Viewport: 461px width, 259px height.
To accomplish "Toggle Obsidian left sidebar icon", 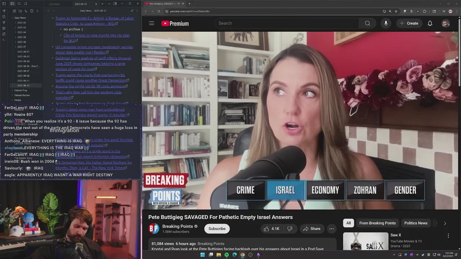I will pyautogui.click(x=4, y=4).
